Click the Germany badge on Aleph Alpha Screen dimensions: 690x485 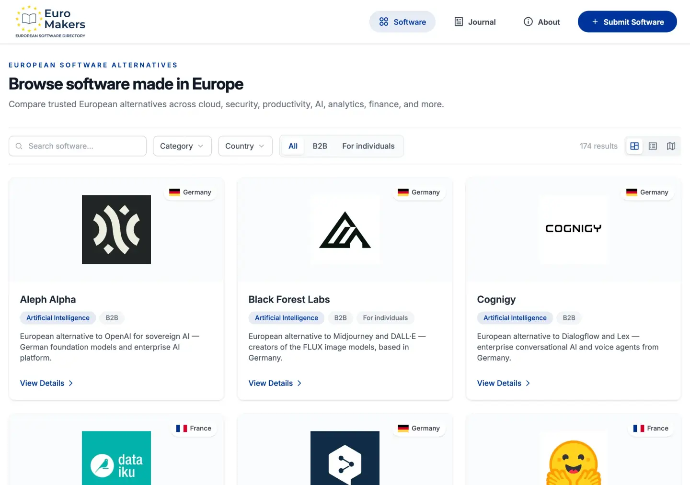190,192
